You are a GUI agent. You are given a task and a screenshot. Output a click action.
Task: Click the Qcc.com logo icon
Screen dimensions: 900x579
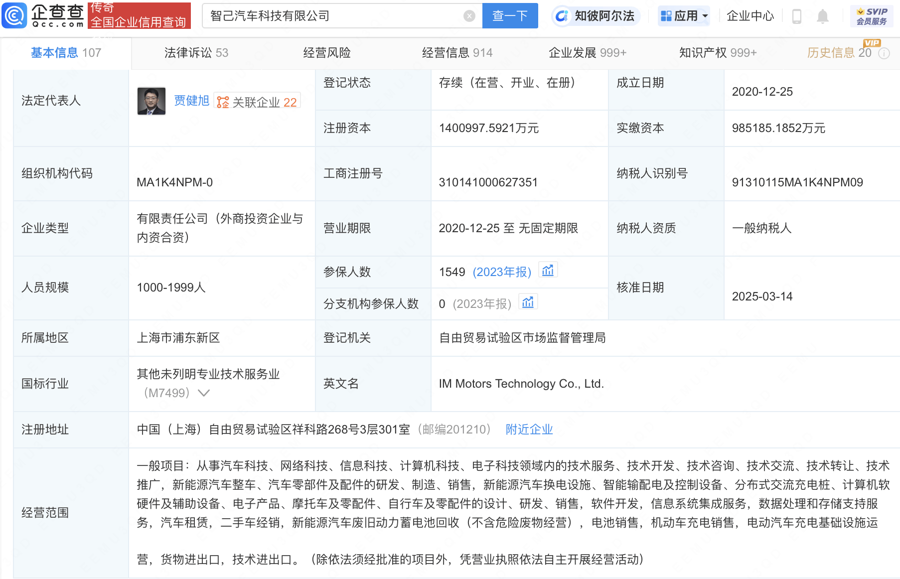coord(14,15)
